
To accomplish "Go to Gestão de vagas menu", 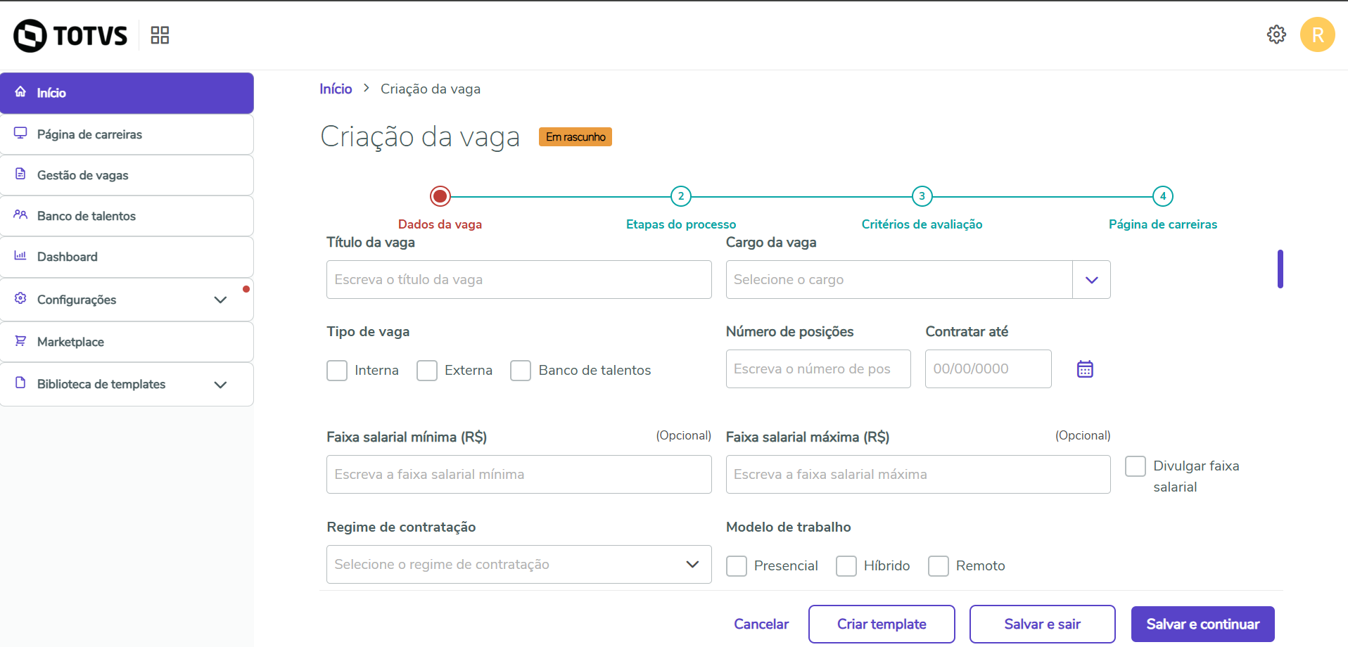I will pyautogui.click(x=83, y=175).
